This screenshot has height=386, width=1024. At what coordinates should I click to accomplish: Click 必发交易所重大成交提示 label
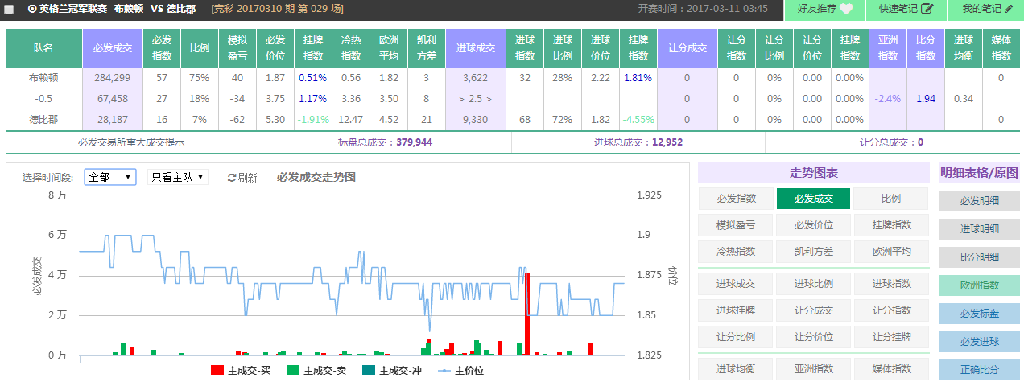click(x=131, y=142)
